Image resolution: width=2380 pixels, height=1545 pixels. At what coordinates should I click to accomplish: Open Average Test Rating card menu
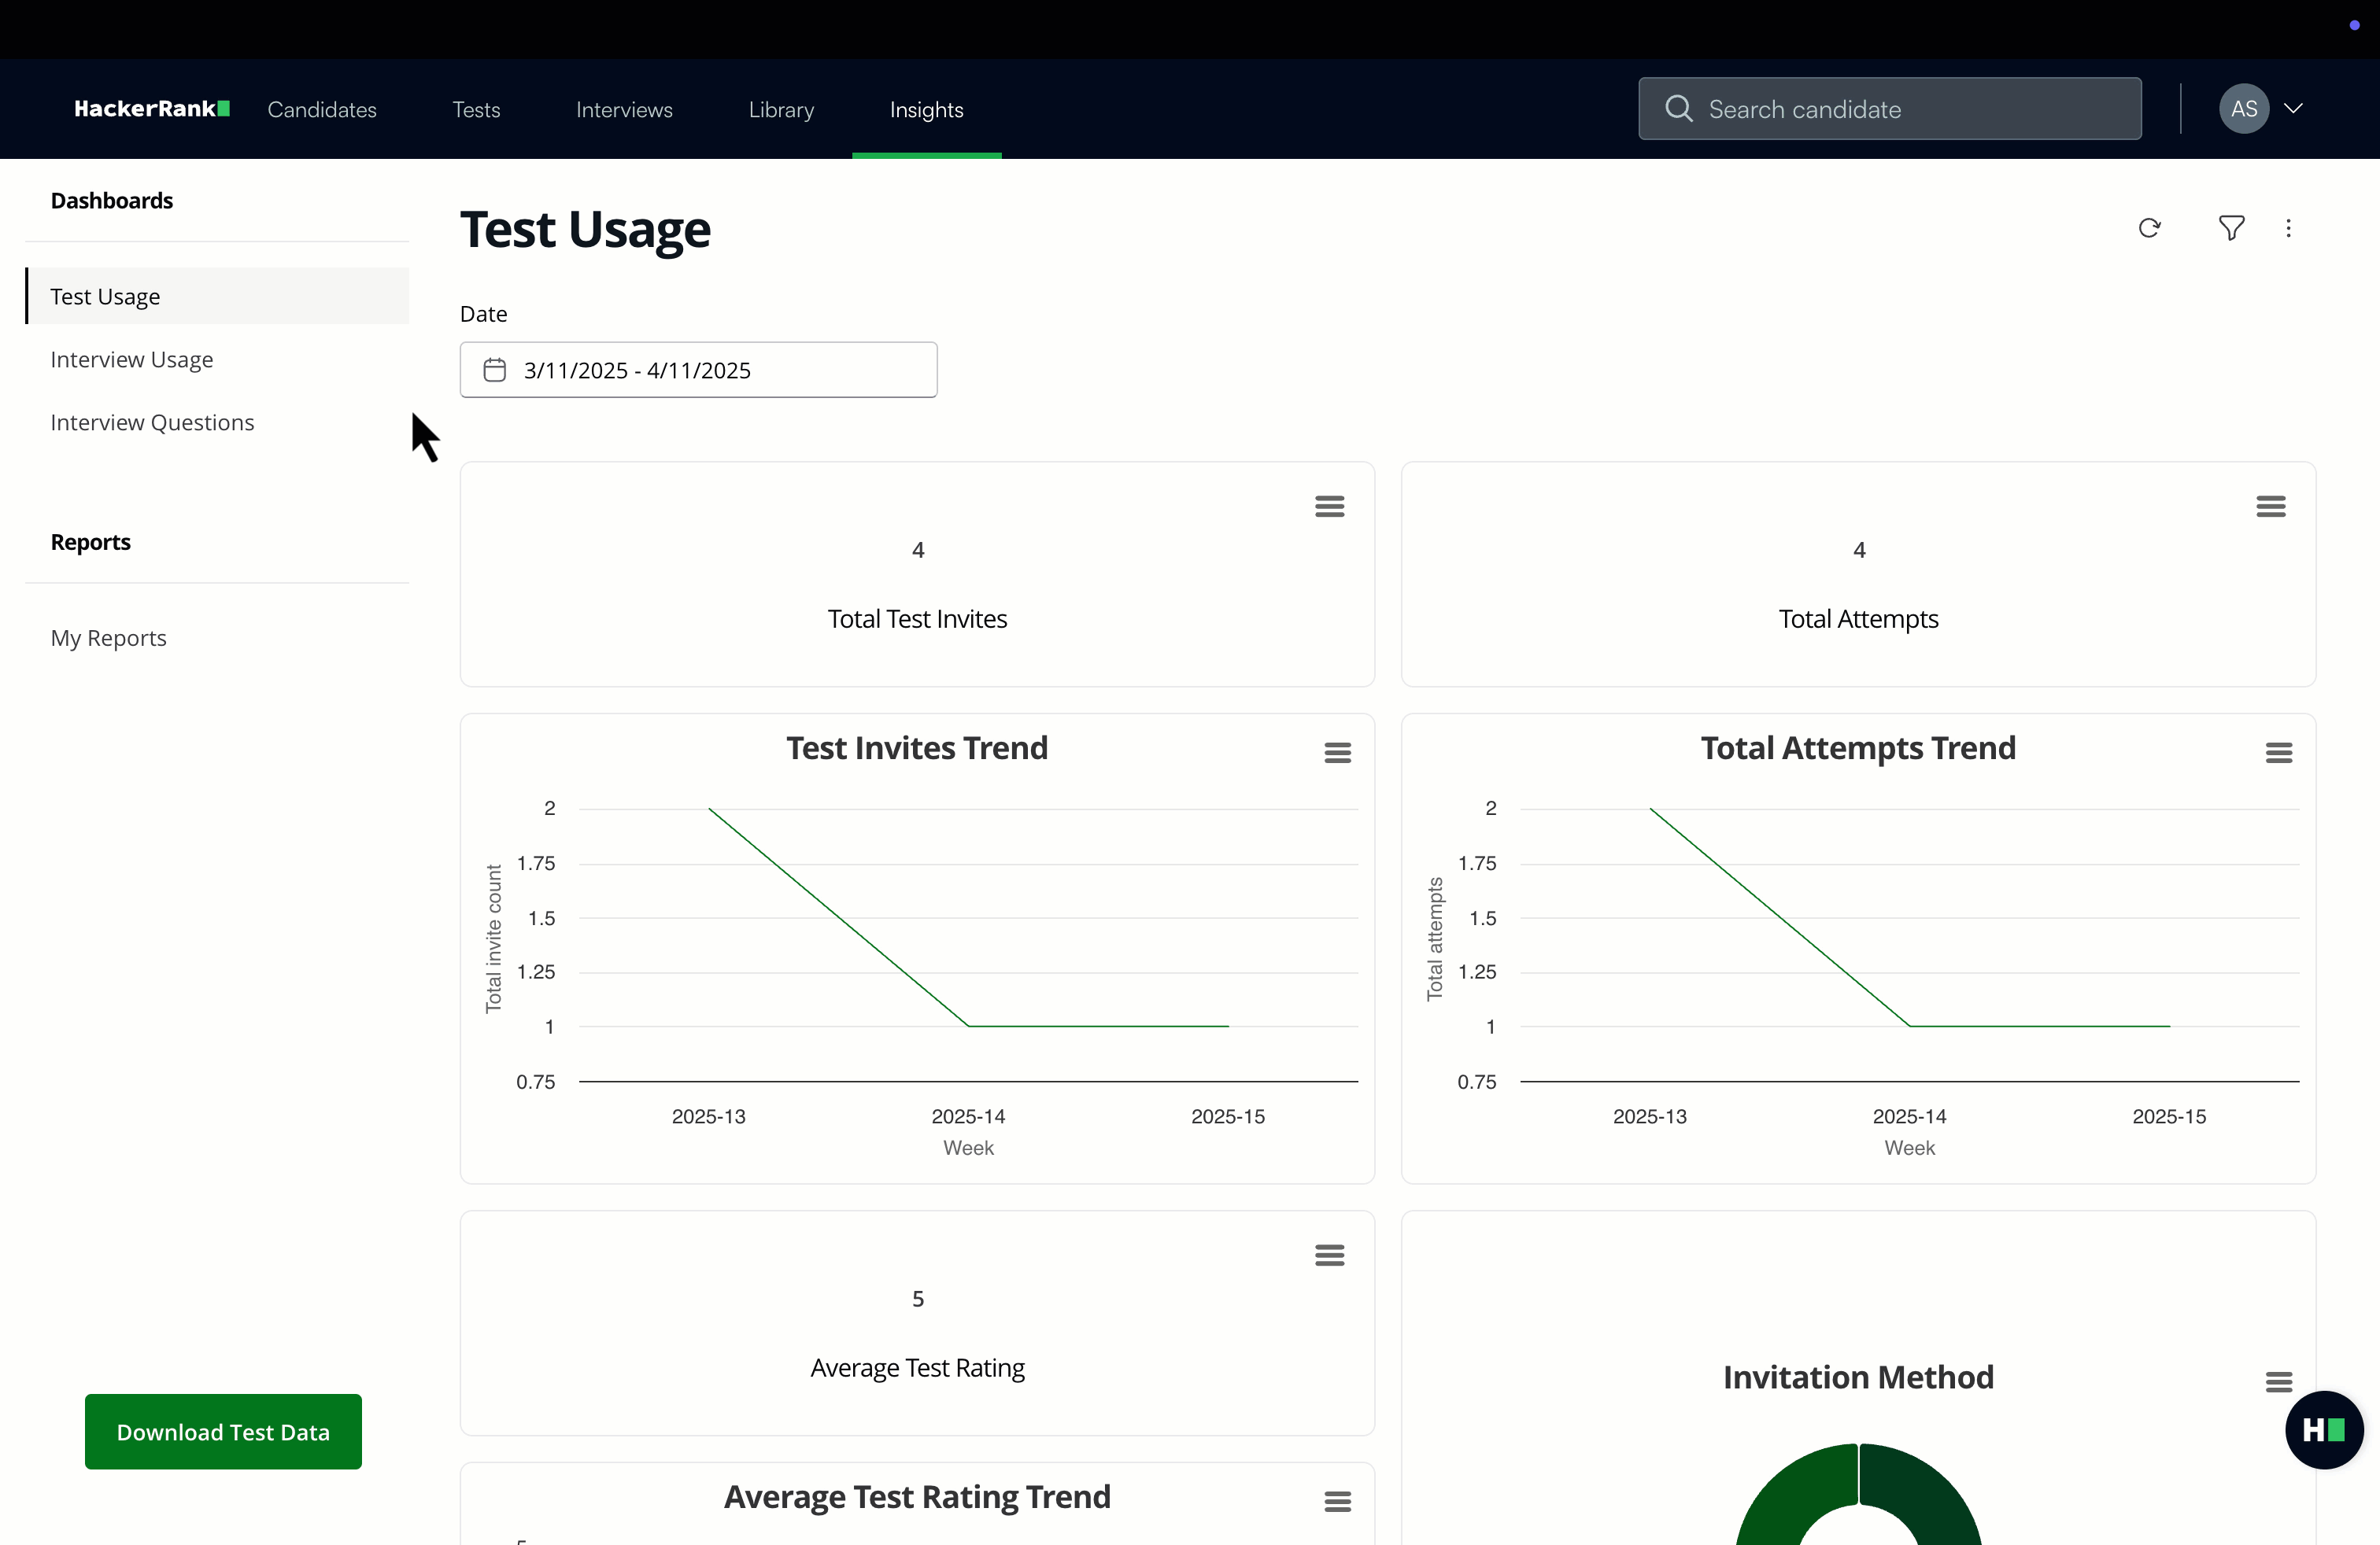[x=1329, y=1256]
